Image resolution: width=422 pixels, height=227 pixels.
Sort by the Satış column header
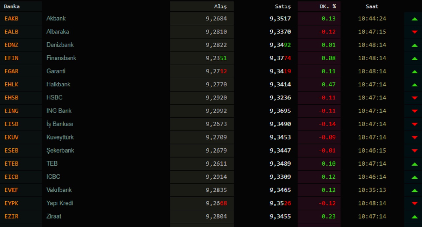(283, 6)
